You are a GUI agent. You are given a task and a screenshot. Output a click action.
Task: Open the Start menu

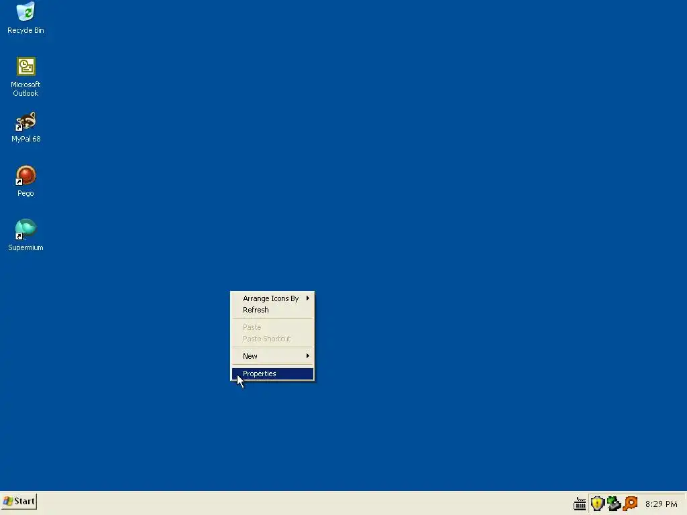19,502
